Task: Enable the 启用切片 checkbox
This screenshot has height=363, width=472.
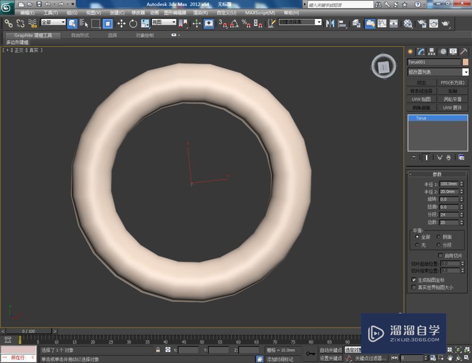Action: tap(441, 255)
